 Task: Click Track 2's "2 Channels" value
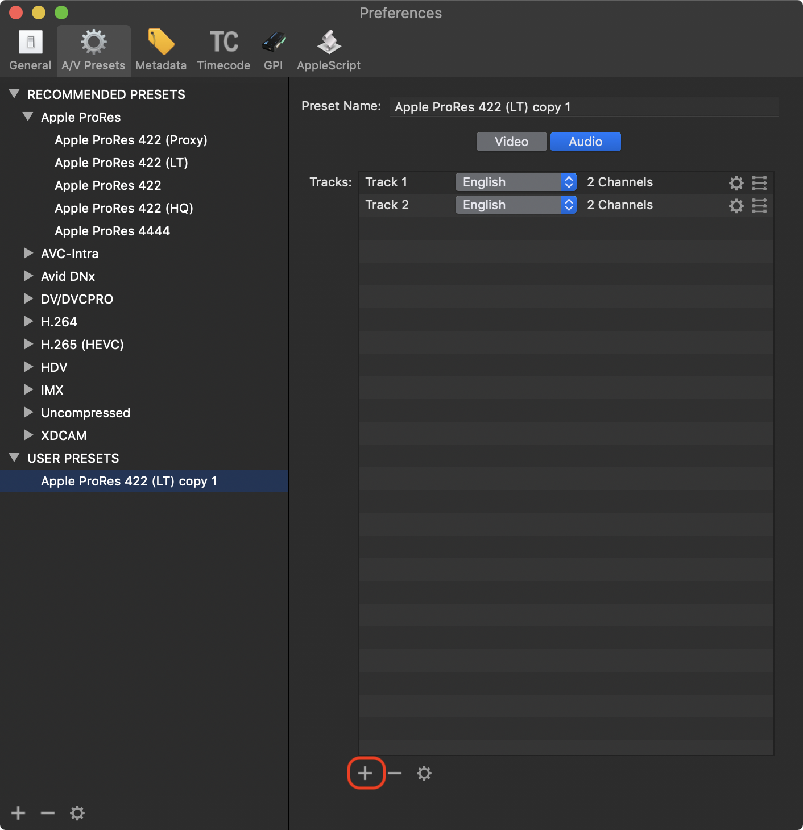click(x=620, y=205)
